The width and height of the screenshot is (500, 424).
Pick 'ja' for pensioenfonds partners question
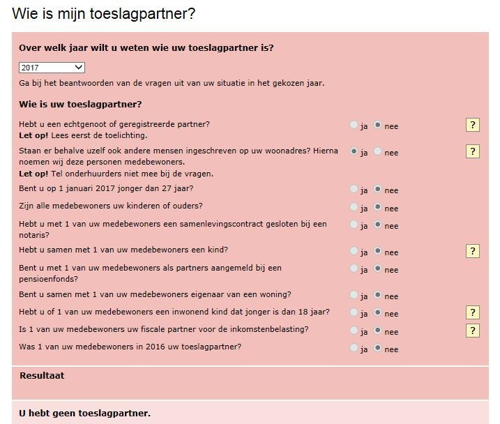(354, 269)
